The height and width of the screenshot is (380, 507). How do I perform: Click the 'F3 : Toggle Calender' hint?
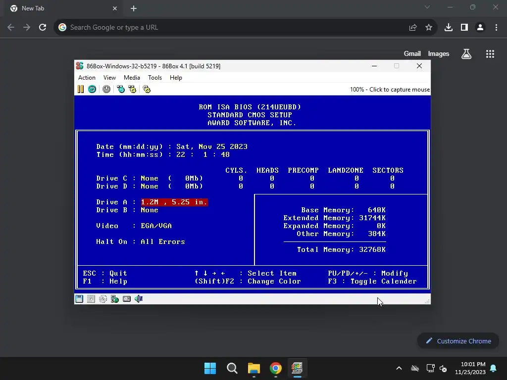tap(372, 282)
